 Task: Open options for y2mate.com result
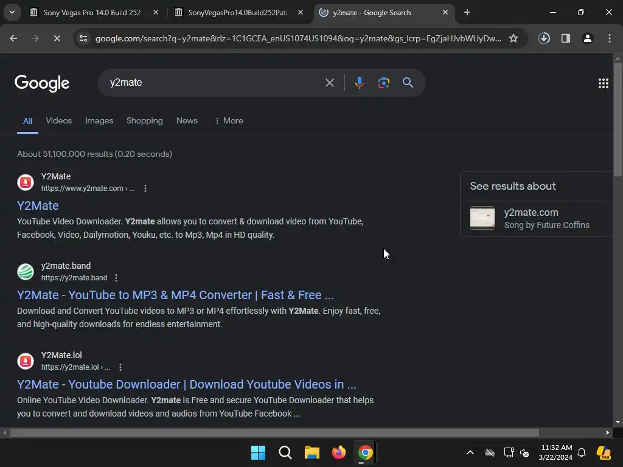[x=145, y=189]
